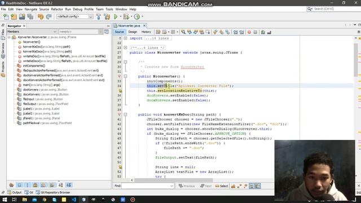Open File Explorer from the taskbar
The image size is (361, 203).
coord(24,200)
